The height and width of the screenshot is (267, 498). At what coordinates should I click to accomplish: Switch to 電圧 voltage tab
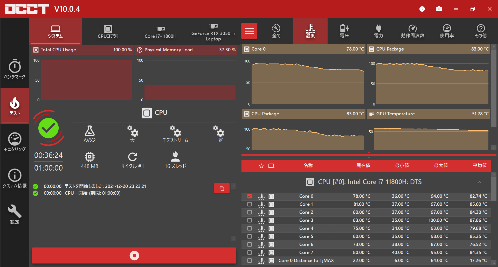(x=344, y=31)
